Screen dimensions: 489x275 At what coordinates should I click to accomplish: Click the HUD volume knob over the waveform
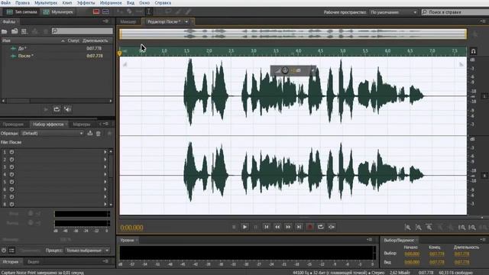[x=285, y=70]
